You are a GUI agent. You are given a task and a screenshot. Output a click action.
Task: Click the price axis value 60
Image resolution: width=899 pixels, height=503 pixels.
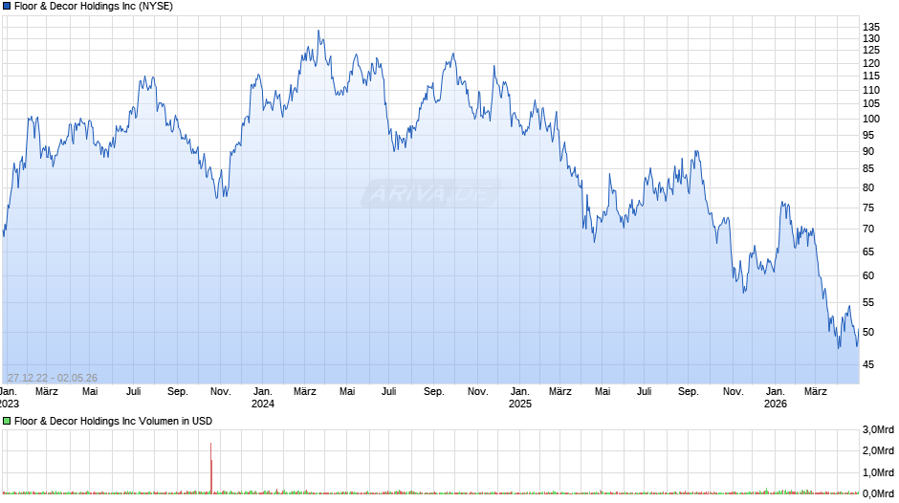[x=868, y=275]
